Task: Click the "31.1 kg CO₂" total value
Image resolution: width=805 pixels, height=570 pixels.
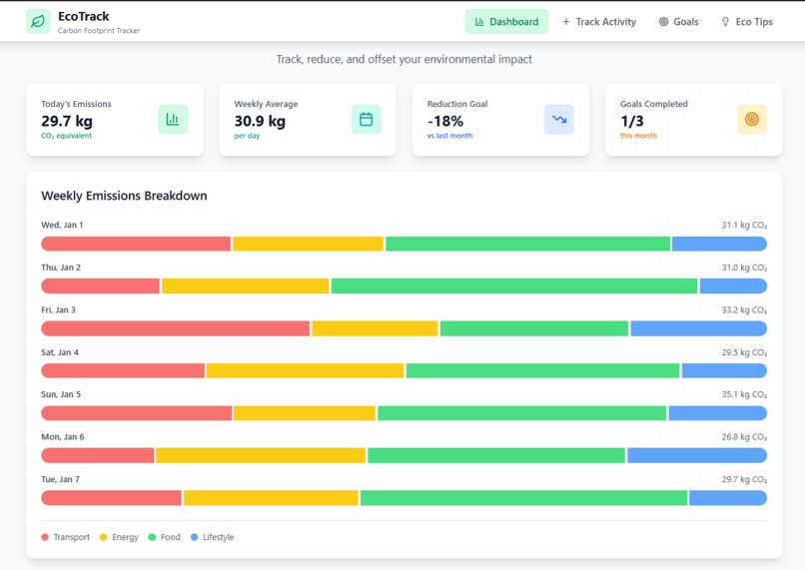Action: [x=744, y=225]
